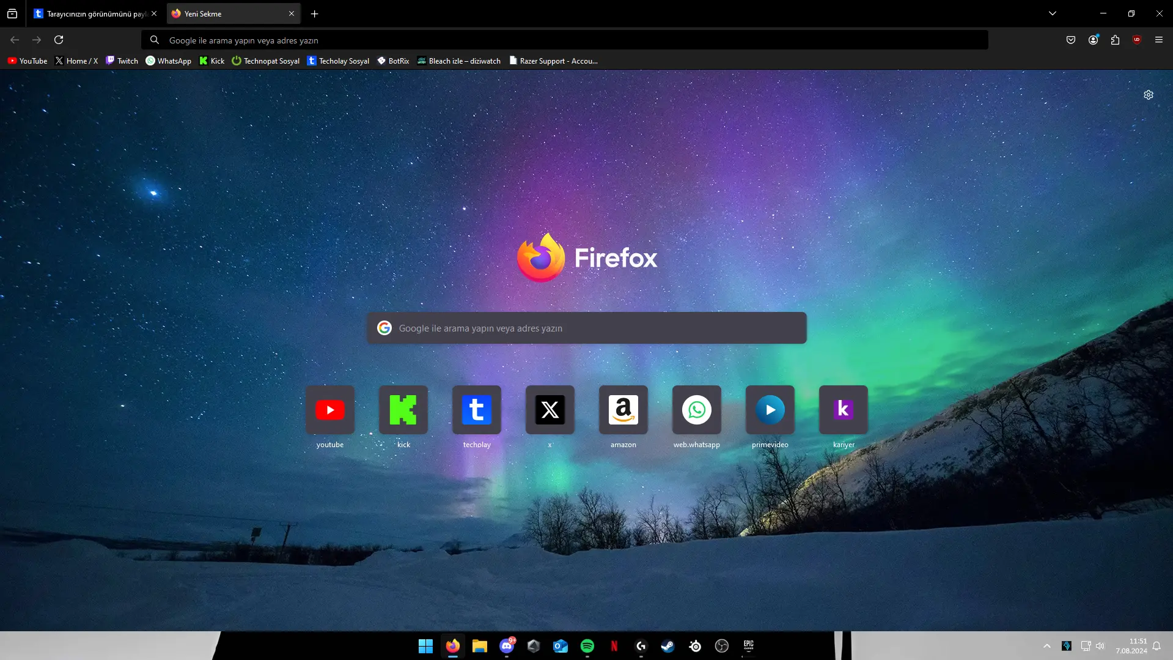Open the Bleach izle – diziwatch bookmark
This screenshot has height=660, width=1173.
tap(458, 61)
